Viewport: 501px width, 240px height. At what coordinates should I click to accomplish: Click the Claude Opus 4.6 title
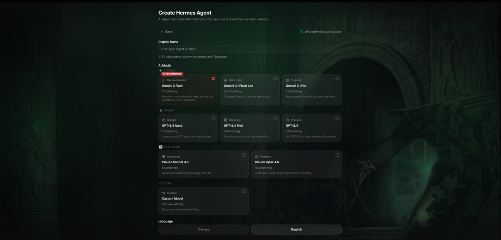(x=267, y=162)
